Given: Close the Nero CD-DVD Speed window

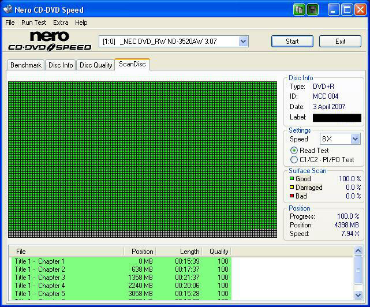Looking at the screenshot, I should click(361, 10).
